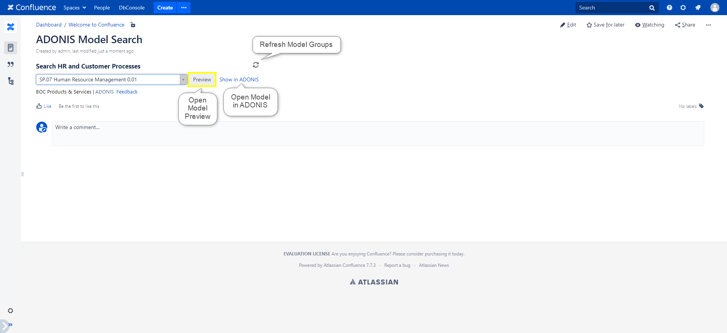
Task: Expand the sidebar with double chevron
Action: (10, 325)
